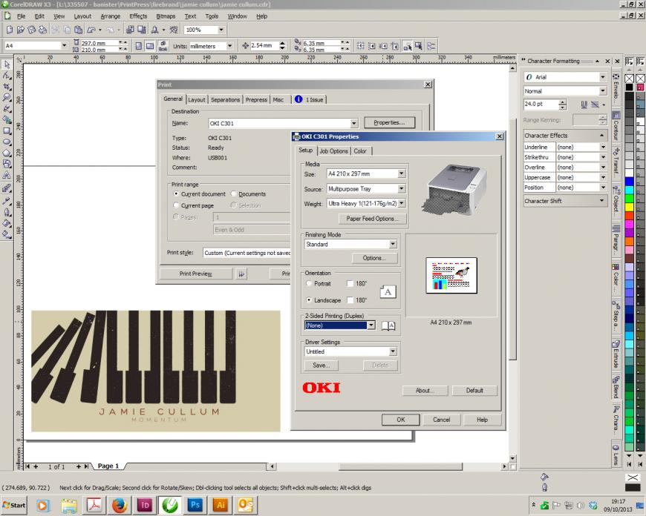Open InDesign from the taskbar

145,505
